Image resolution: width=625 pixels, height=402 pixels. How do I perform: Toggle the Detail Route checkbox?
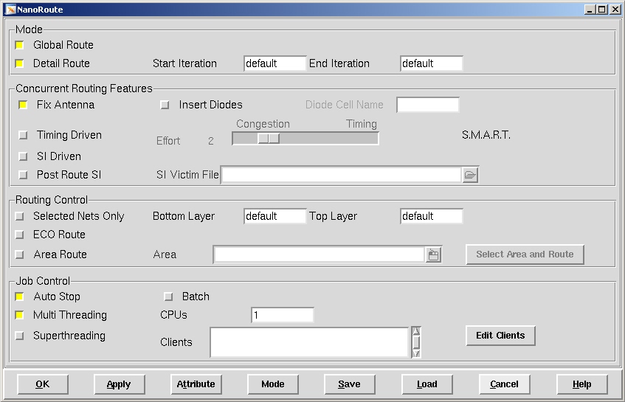click(x=19, y=63)
